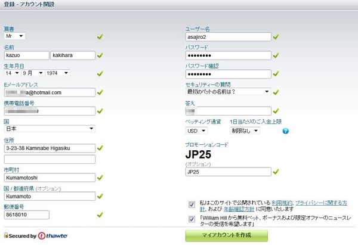Click the postal code field 8618010

(x=26, y=215)
